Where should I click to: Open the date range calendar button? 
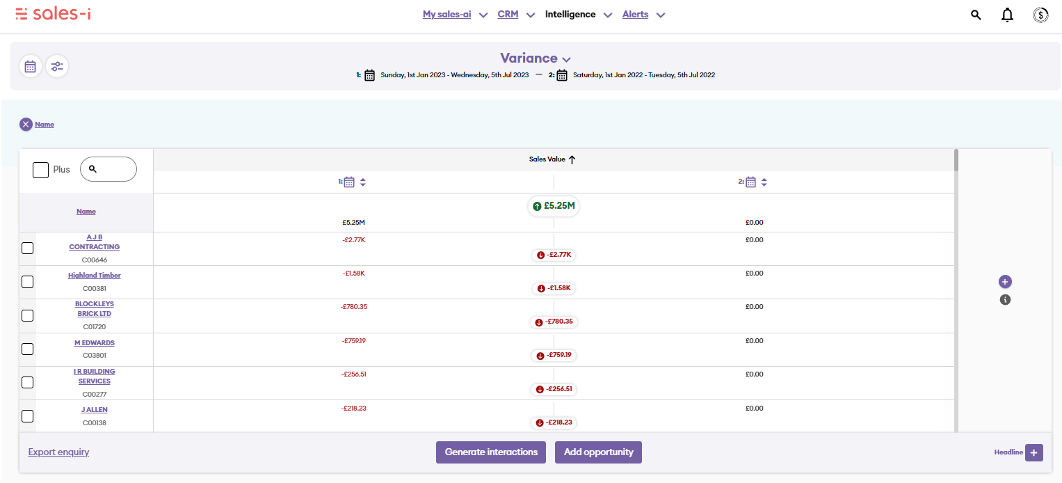[x=30, y=66]
